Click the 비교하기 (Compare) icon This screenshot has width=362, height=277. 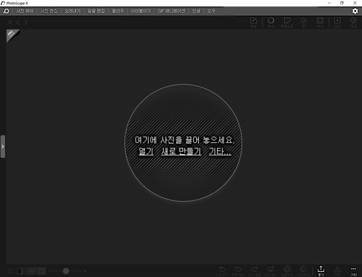point(304,271)
